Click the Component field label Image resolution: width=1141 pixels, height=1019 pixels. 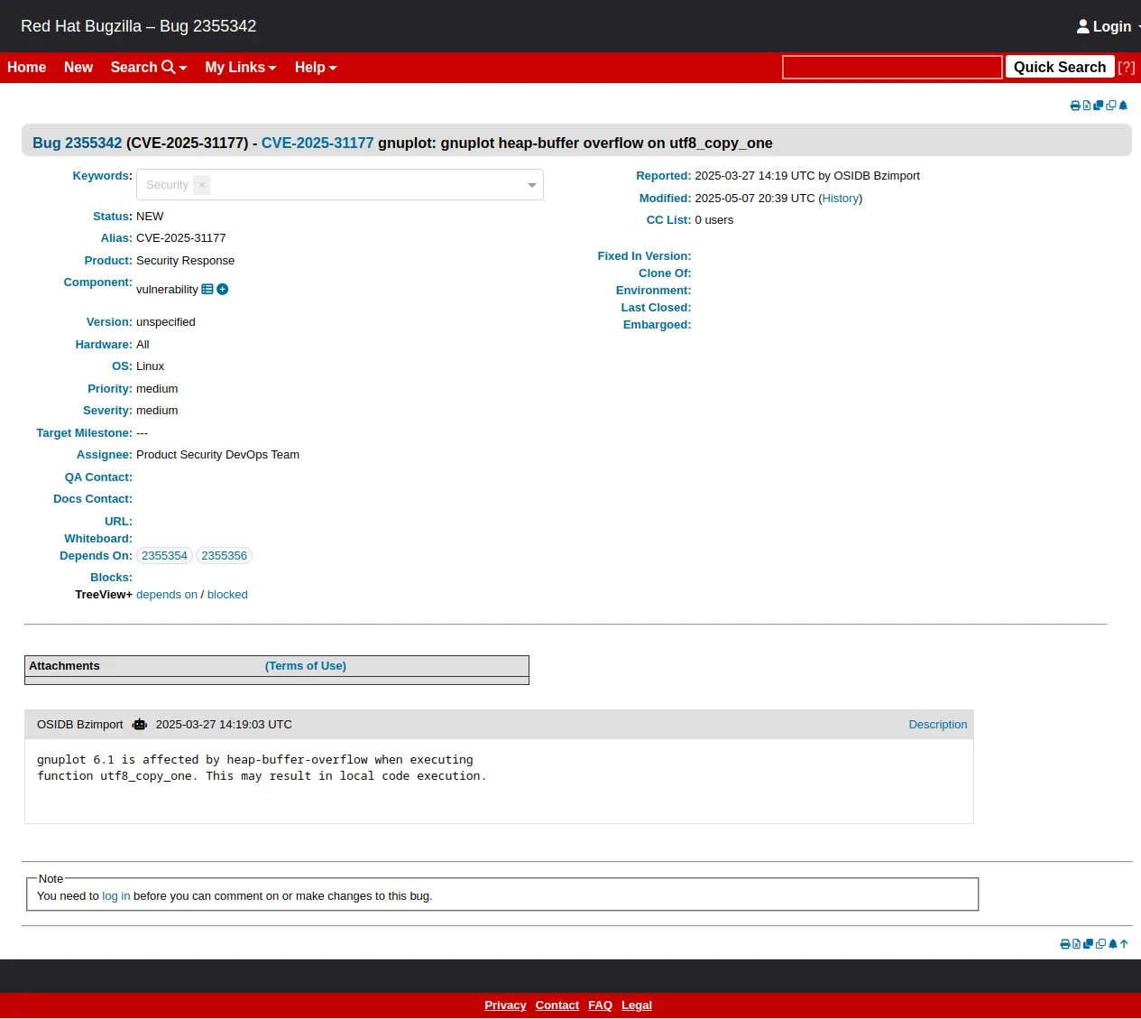97,282
